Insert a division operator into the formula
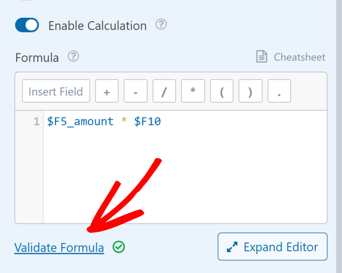This screenshot has width=342, height=273. click(164, 91)
